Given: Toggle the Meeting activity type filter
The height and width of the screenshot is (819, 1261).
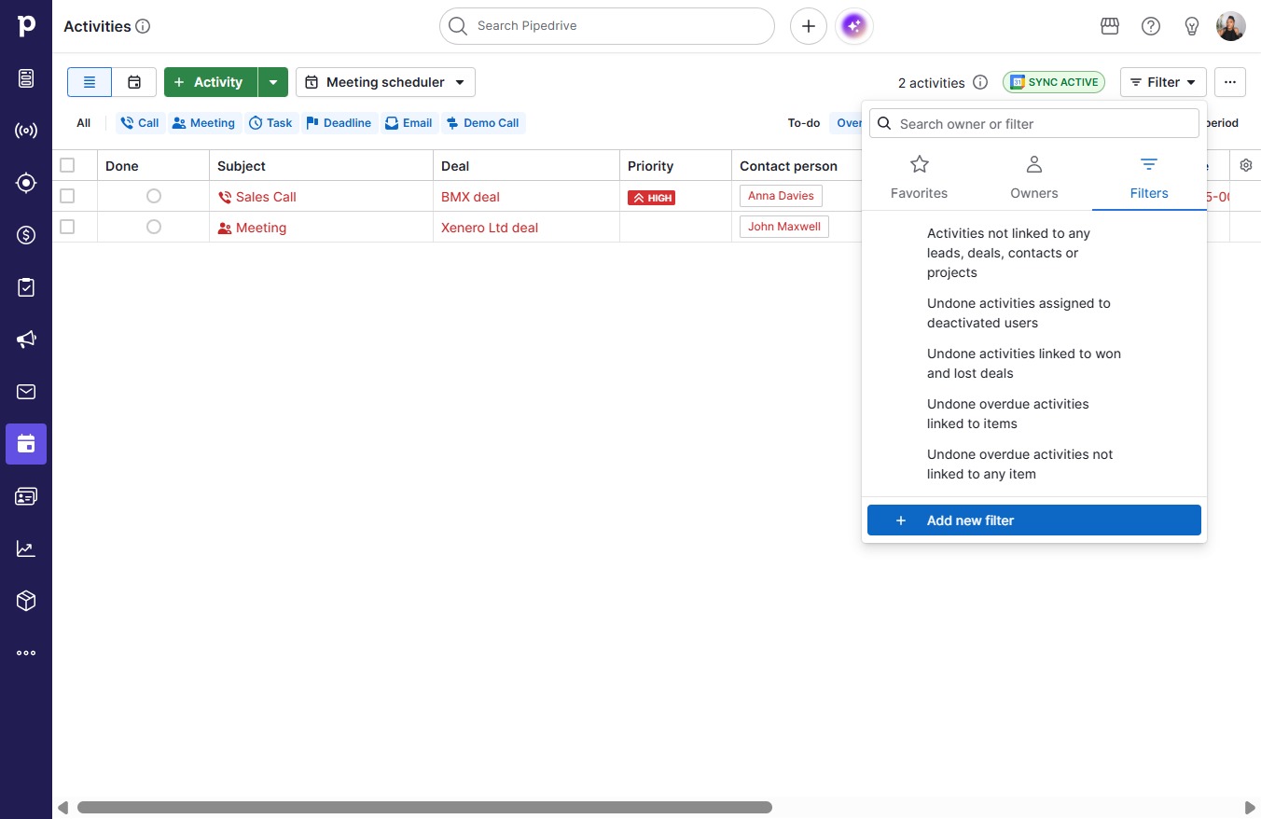Looking at the screenshot, I should pos(203,123).
